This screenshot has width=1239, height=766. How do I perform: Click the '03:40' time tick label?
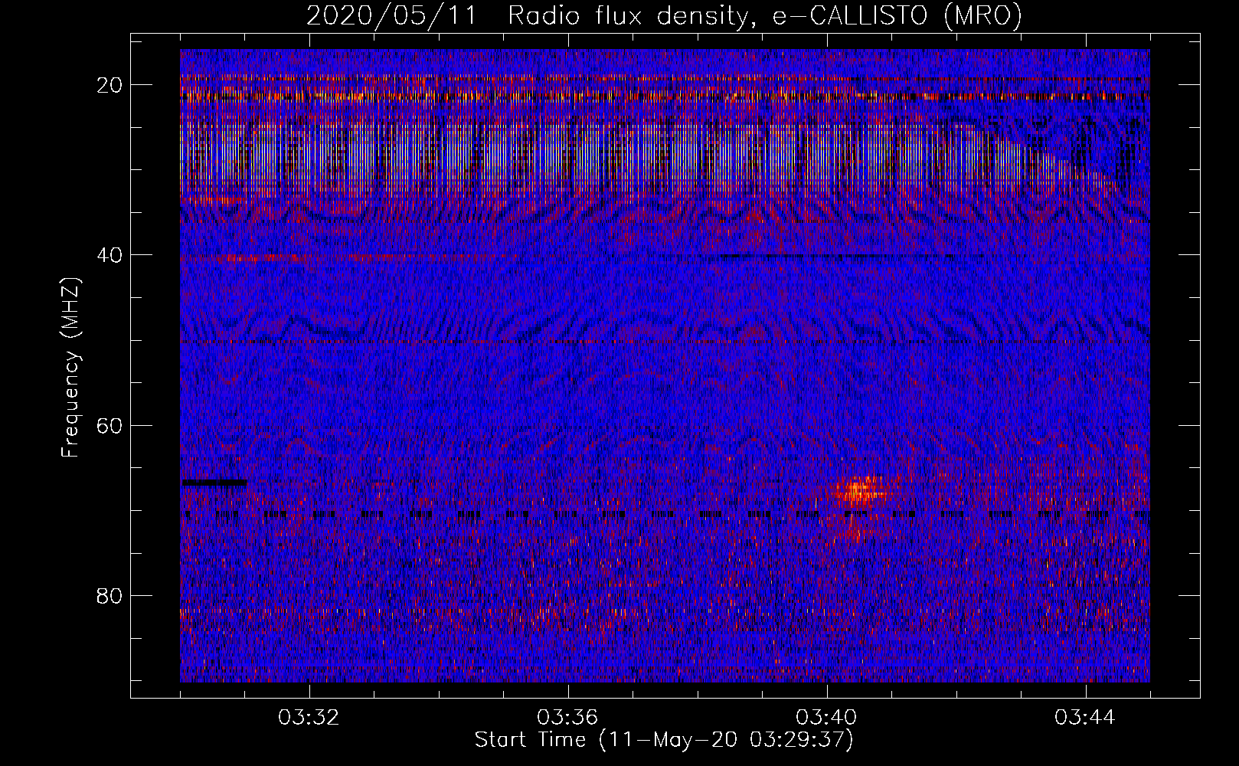pos(826,718)
